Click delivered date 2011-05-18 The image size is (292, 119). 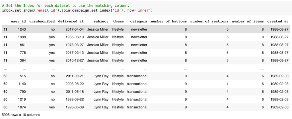point(75,92)
